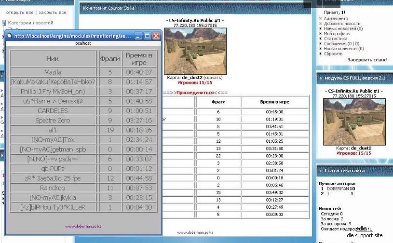Click the localhost address label in popup
The width and height of the screenshot is (393, 243).
pyautogui.click(x=83, y=43)
